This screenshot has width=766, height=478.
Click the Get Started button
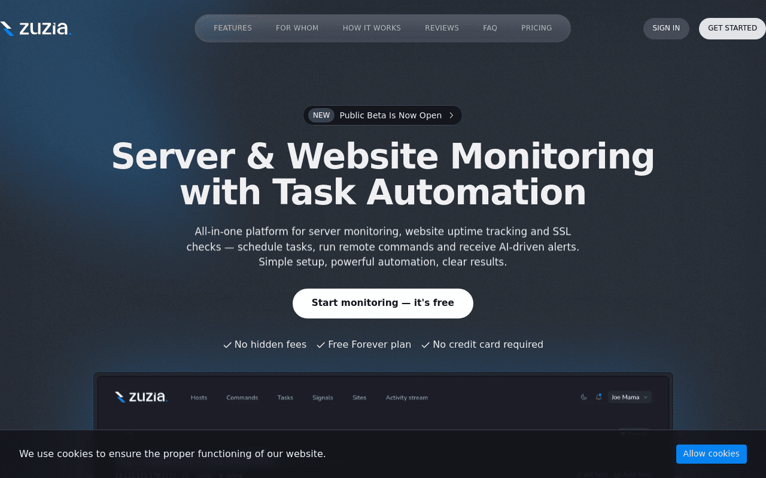[x=732, y=29]
